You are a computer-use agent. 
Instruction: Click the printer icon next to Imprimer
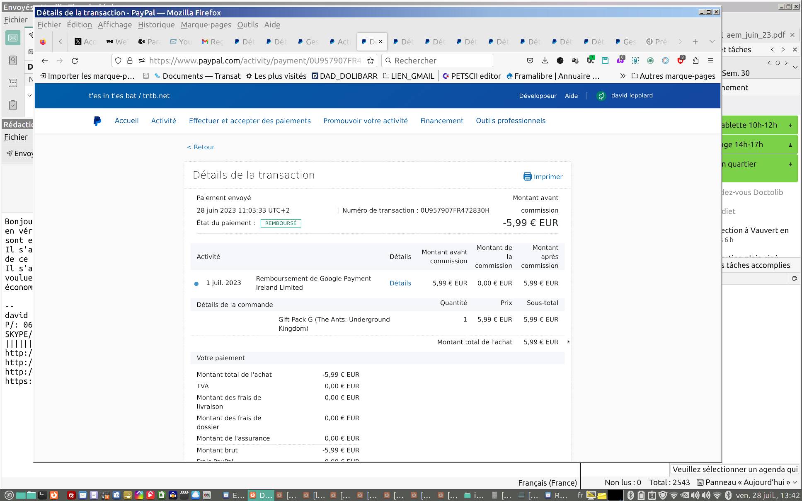pyautogui.click(x=527, y=177)
